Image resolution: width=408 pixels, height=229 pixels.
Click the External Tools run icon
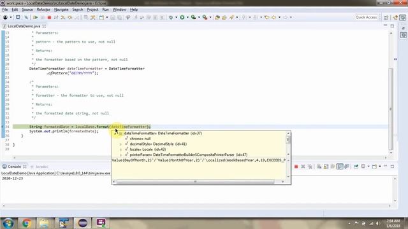tap(205, 17)
